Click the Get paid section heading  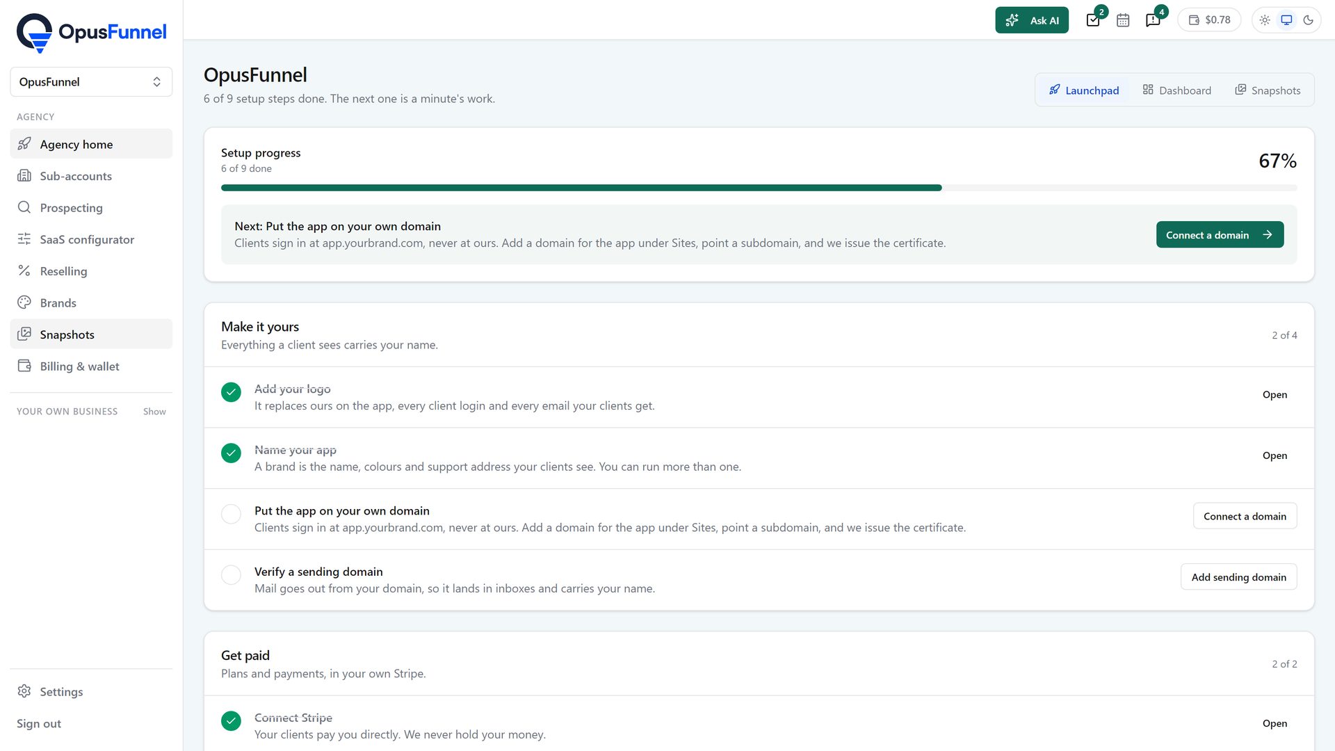pyautogui.click(x=245, y=656)
